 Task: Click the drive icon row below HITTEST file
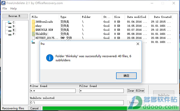point(33,42)
